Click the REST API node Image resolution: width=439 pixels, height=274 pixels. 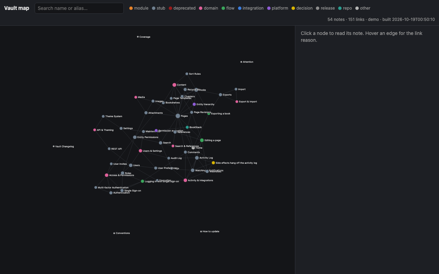tap(109, 149)
